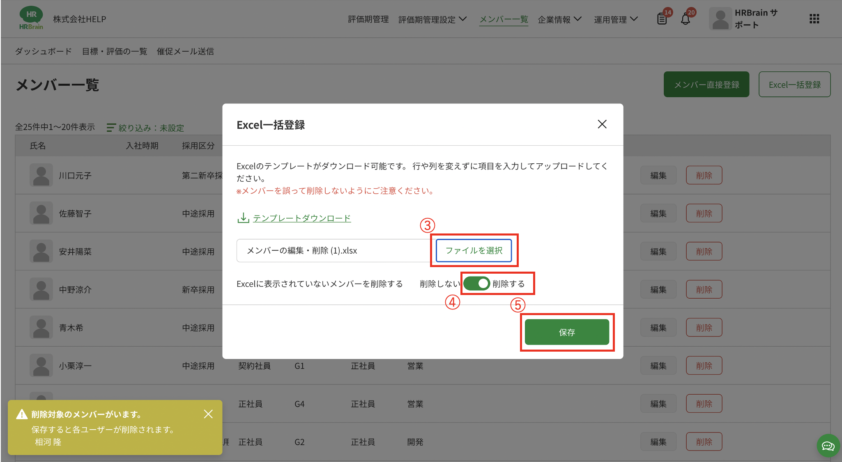842x462 pixels.
Task: Click the warning triangle icon in toast
Action: click(x=22, y=414)
